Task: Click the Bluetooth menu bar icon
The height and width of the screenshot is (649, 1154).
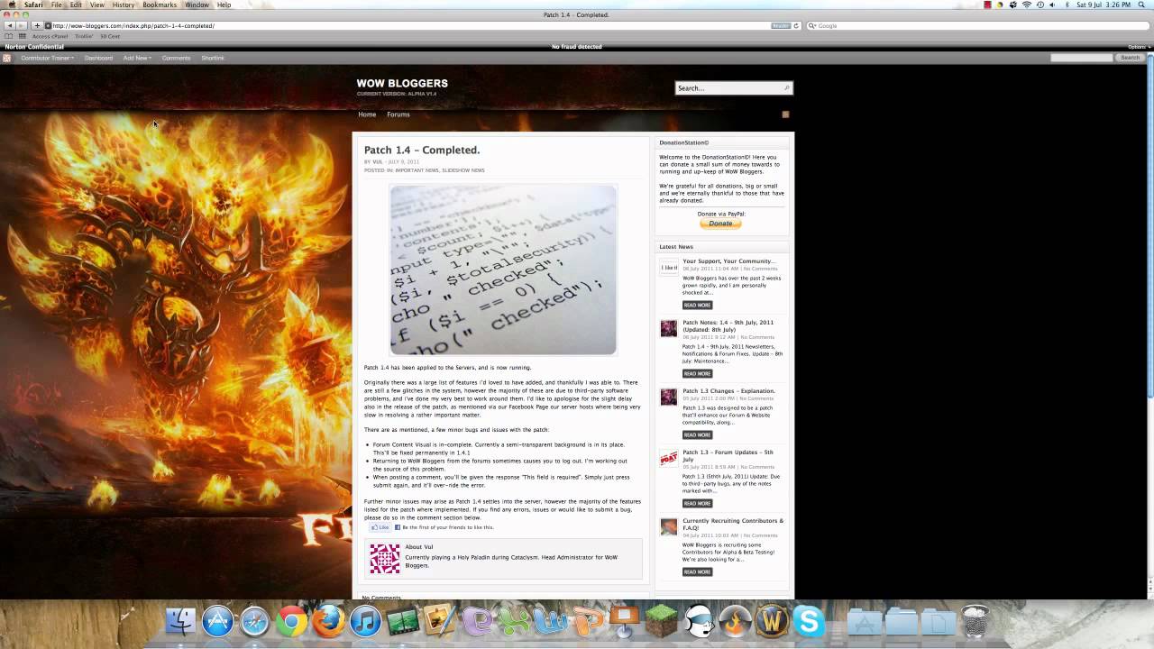Action: [x=1067, y=5]
